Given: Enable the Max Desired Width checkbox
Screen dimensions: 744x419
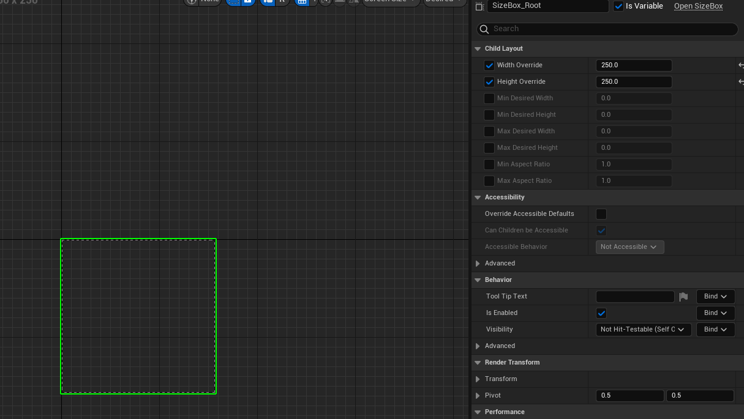Looking at the screenshot, I should click(489, 132).
